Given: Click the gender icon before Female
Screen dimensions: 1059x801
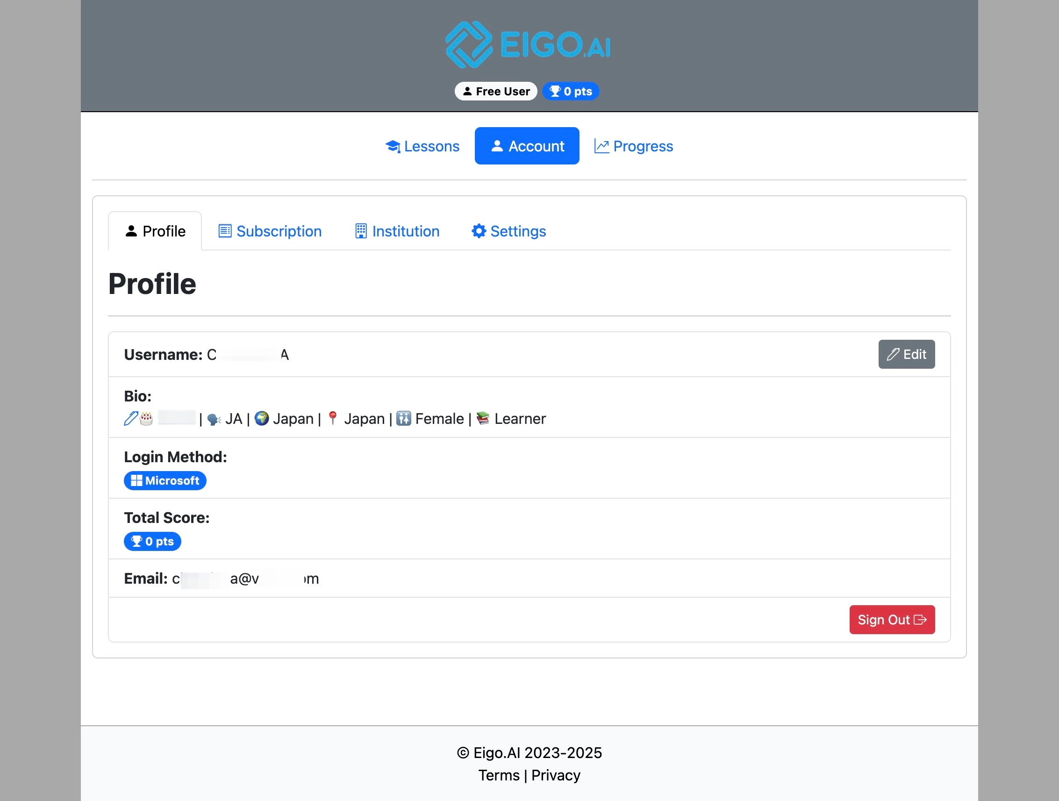Looking at the screenshot, I should coord(404,418).
